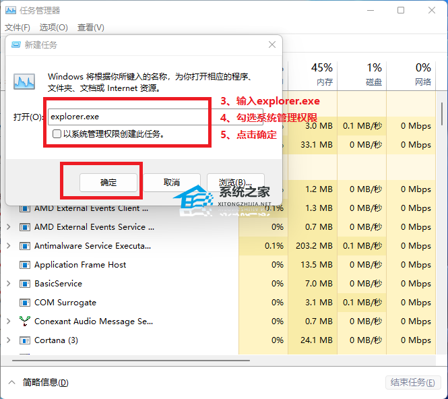
Task: Click 简略信息(D) link
Action: click(46, 382)
